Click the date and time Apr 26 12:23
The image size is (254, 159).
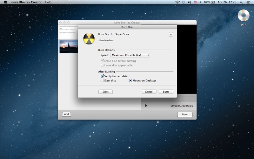point(227,2)
